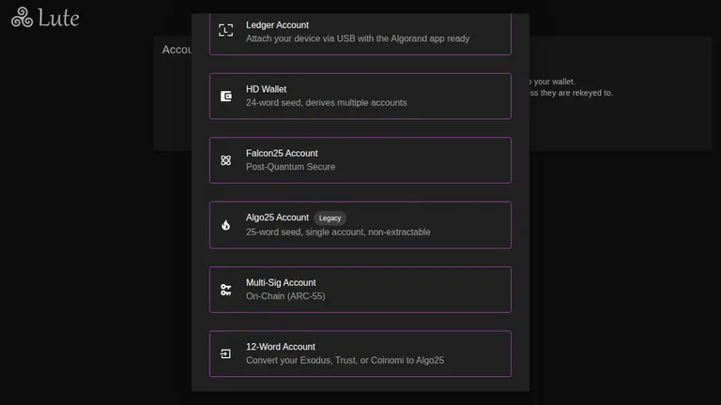Click 'they are rekeyed to.' background text
This screenshot has height=405, width=721.
coord(576,93)
